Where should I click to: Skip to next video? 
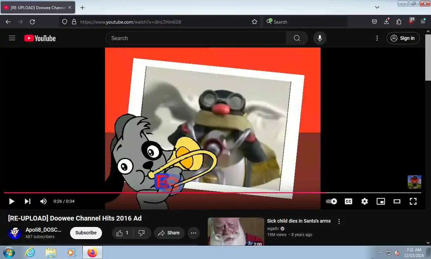[28, 201]
